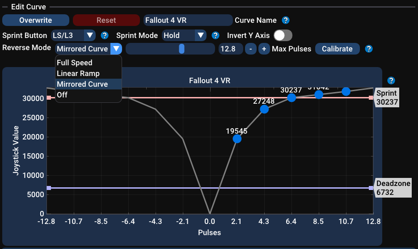Select curve point labeled 30237
This screenshot has width=418, height=249.
[291, 97]
